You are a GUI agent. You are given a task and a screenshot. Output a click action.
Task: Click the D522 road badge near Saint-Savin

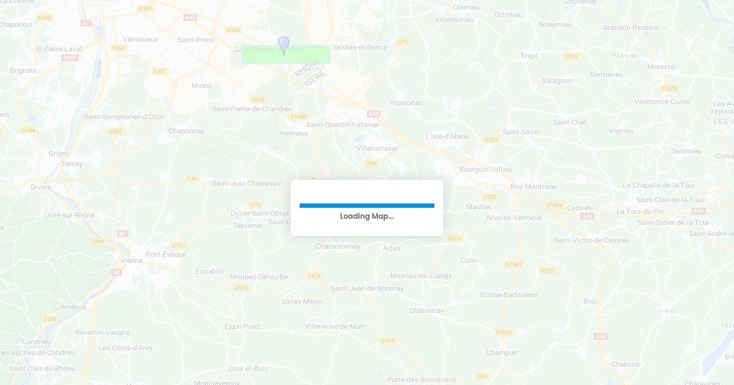coord(492,139)
